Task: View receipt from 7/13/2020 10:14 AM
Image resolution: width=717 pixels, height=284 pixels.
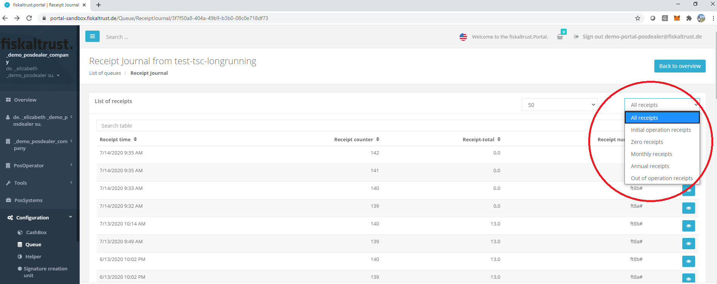Action: pos(689,226)
